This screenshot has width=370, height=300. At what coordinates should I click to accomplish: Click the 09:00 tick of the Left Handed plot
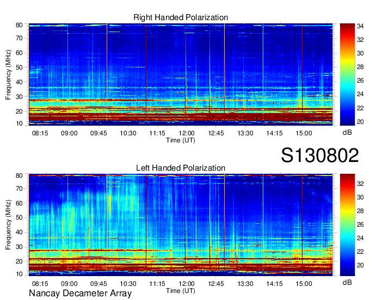pyautogui.click(x=69, y=284)
